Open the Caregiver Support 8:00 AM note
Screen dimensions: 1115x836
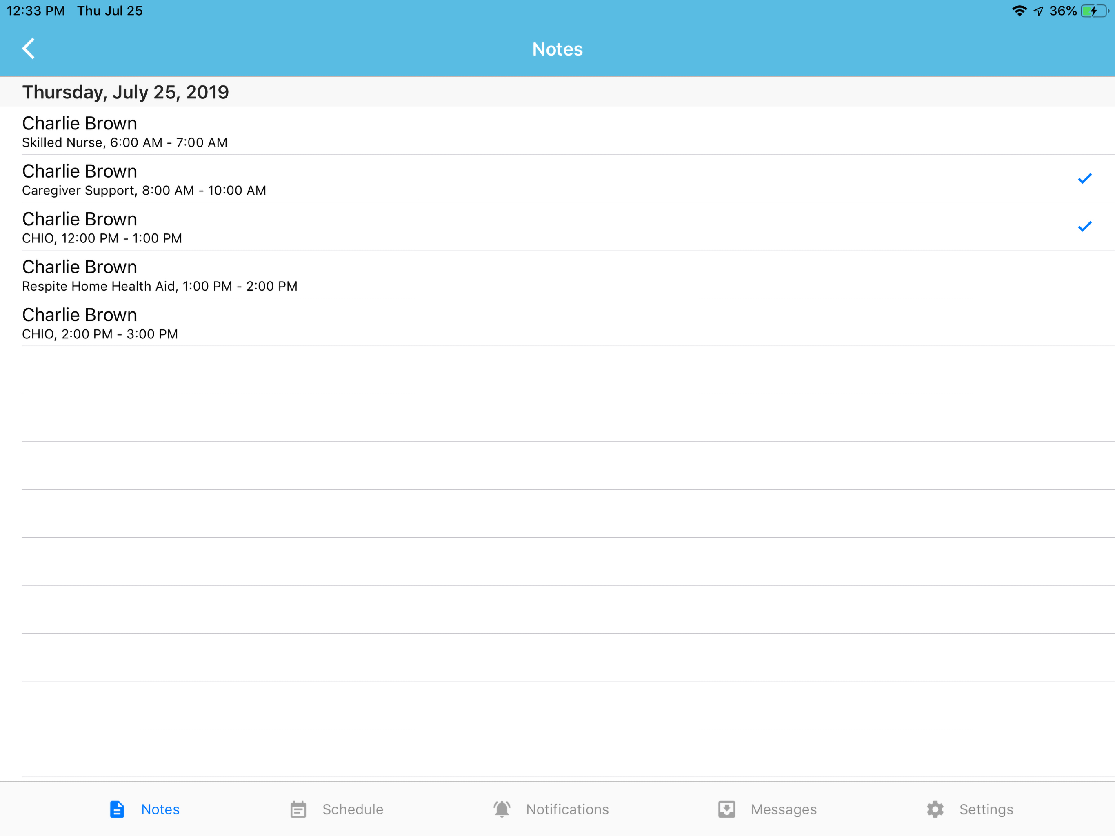pos(557,178)
